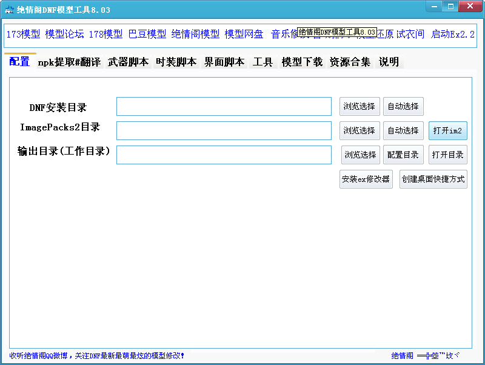485x365 pixels.
Task: Switch to the 说明 tab
Action: click(x=389, y=62)
